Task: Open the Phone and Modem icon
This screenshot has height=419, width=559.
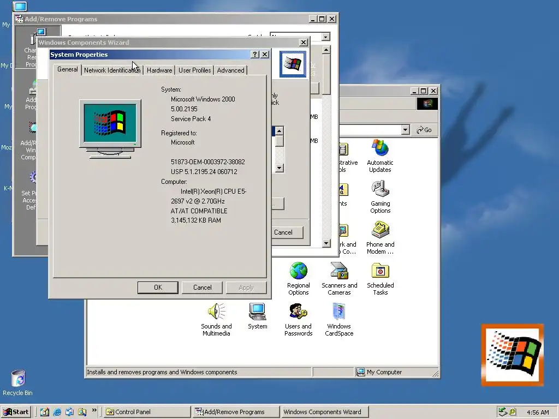Action: pyautogui.click(x=380, y=238)
